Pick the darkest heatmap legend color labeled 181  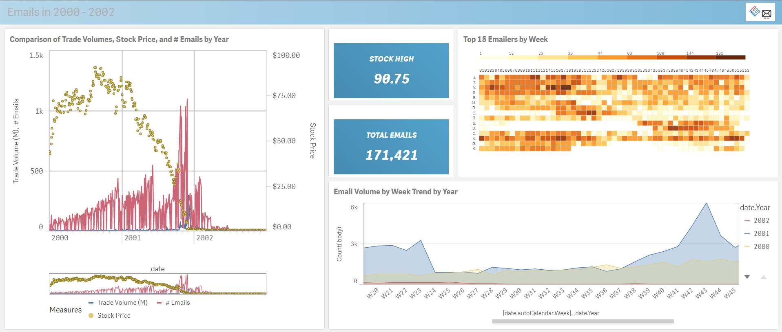[731, 57]
